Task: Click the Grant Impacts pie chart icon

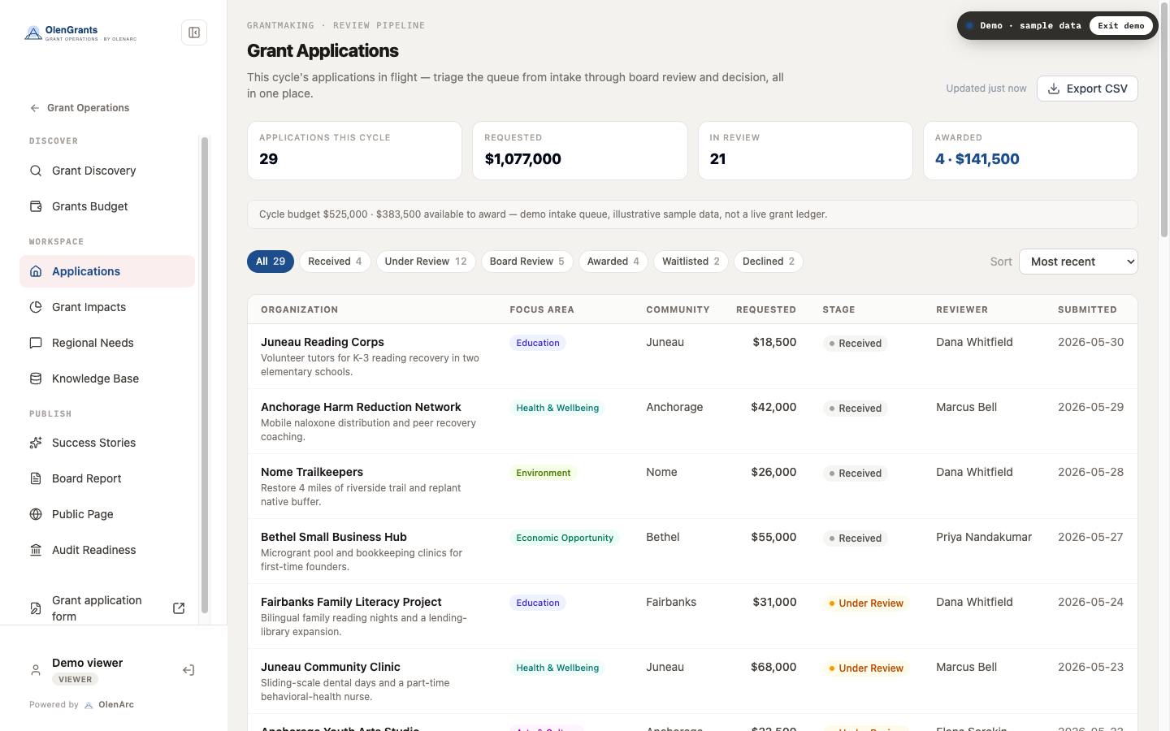Action: point(36,307)
